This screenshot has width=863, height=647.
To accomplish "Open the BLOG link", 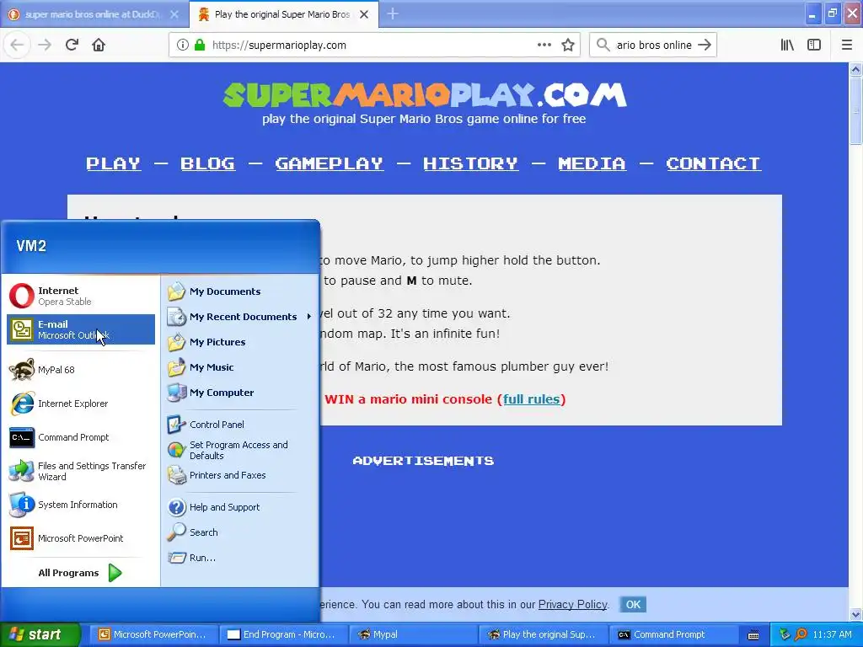I will tap(207, 163).
